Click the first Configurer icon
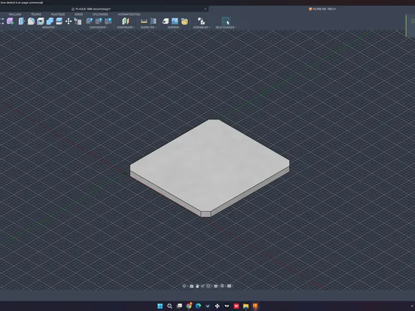 point(89,21)
